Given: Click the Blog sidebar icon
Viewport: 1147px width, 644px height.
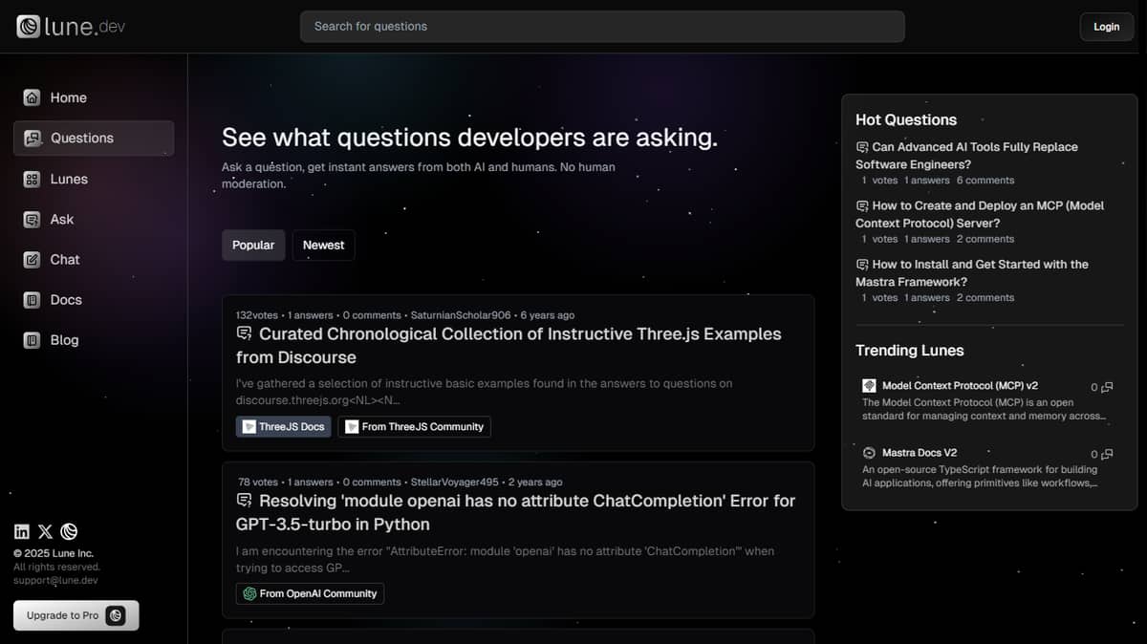Looking at the screenshot, I should pyautogui.click(x=32, y=339).
